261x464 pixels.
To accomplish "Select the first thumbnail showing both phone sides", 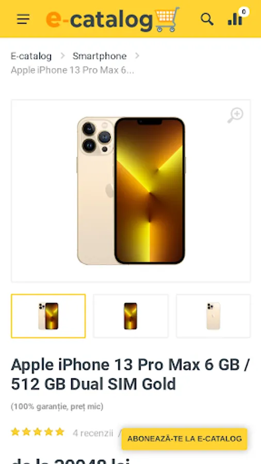I will pos(48,316).
